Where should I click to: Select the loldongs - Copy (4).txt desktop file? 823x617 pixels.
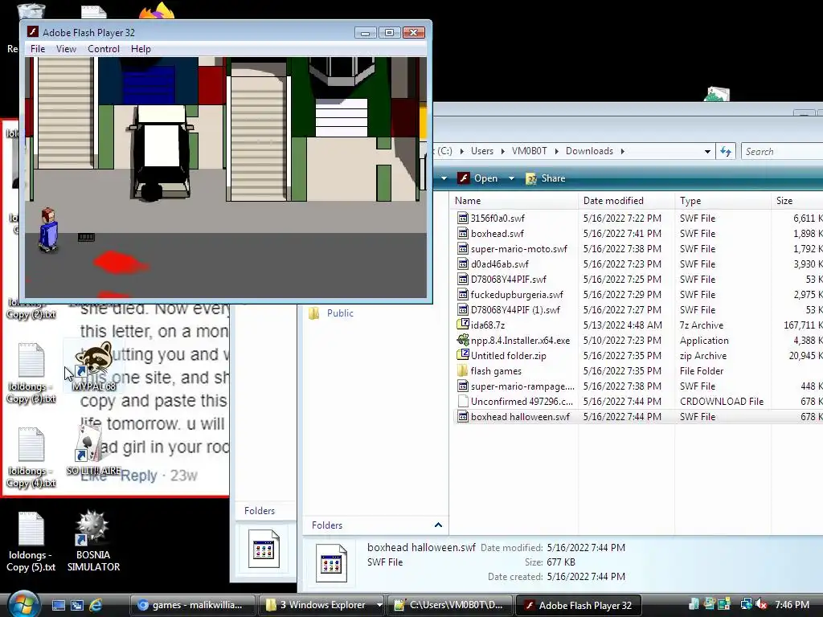31,457
